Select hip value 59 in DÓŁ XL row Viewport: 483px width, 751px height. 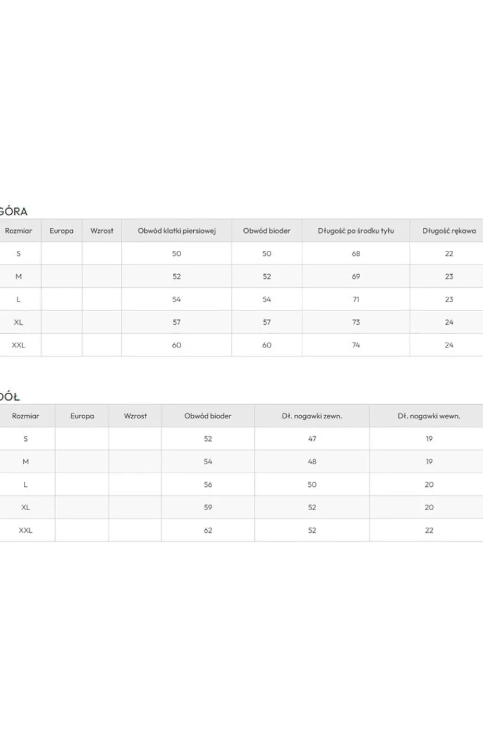pyautogui.click(x=208, y=508)
